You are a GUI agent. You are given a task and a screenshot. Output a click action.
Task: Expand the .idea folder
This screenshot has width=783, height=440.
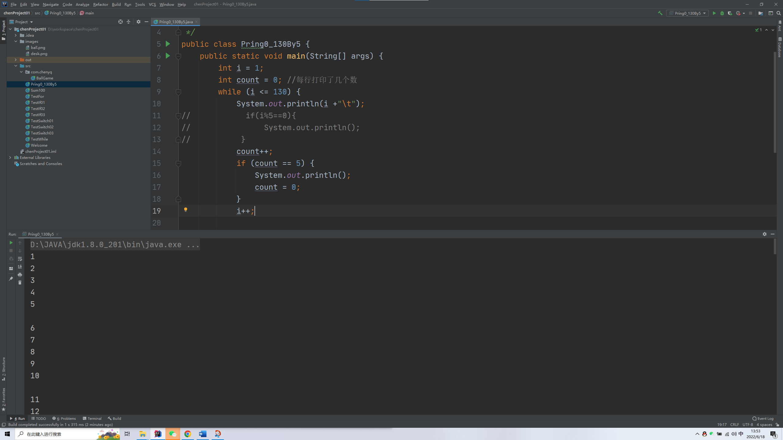point(16,35)
